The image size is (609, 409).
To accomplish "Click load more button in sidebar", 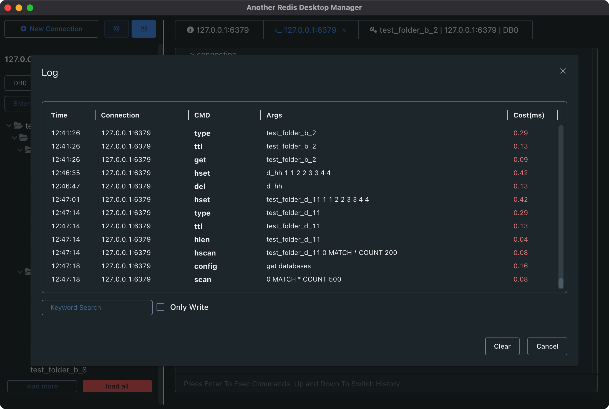I will click(x=42, y=386).
